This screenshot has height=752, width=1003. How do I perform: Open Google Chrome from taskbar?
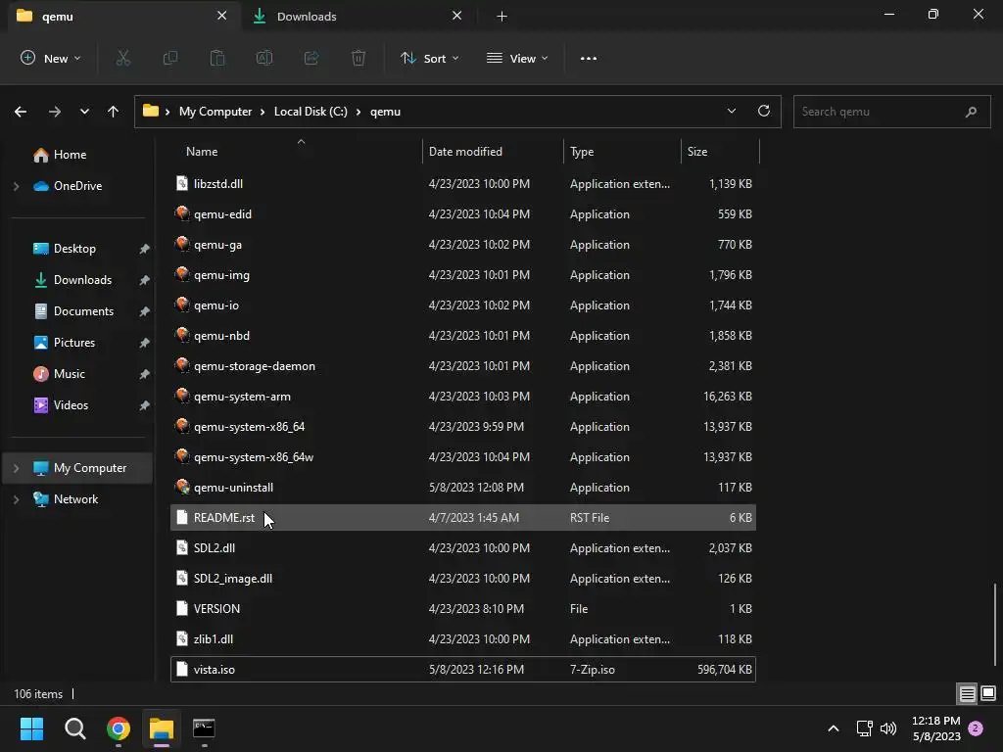119,728
